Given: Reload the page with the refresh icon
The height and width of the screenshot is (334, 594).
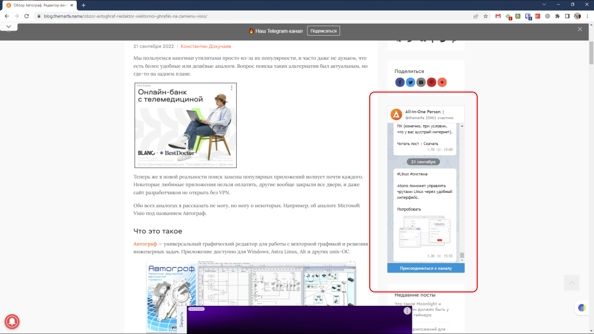Looking at the screenshot, I should (28, 16).
